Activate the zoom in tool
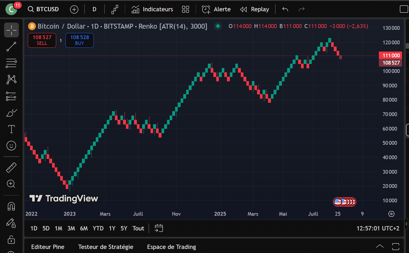409x253 pixels. point(11,184)
